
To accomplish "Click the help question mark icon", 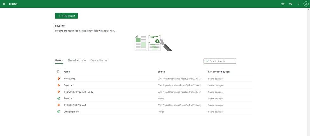I will pyautogui.click(x=298, y=4).
